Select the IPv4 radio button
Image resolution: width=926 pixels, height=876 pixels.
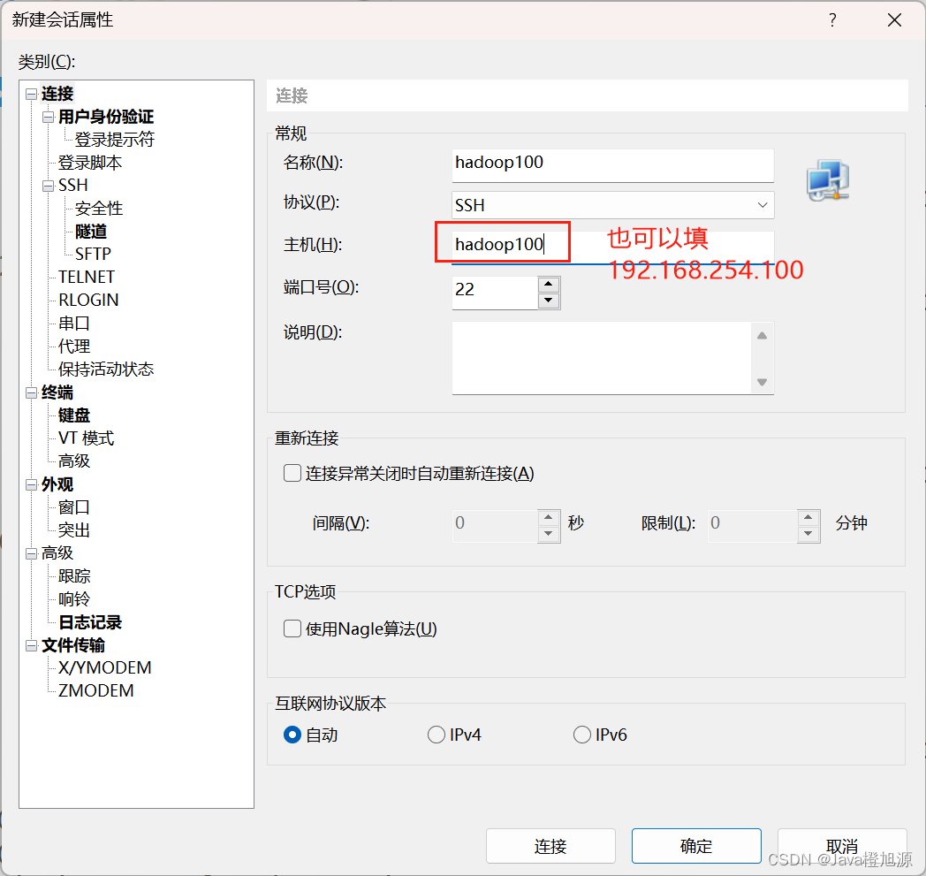[x=436, y=734]
